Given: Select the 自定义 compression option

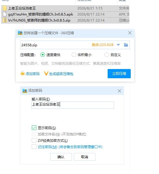Looking at the screenshot, I should point(107,55).
